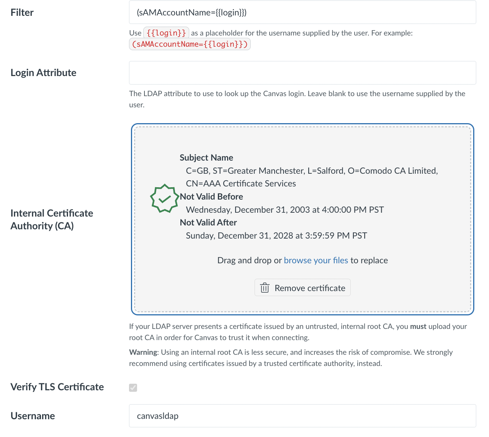Click the December 31, 2028 expiry date
The height and width of the screenshot is (437, 489).
point(277,235)
